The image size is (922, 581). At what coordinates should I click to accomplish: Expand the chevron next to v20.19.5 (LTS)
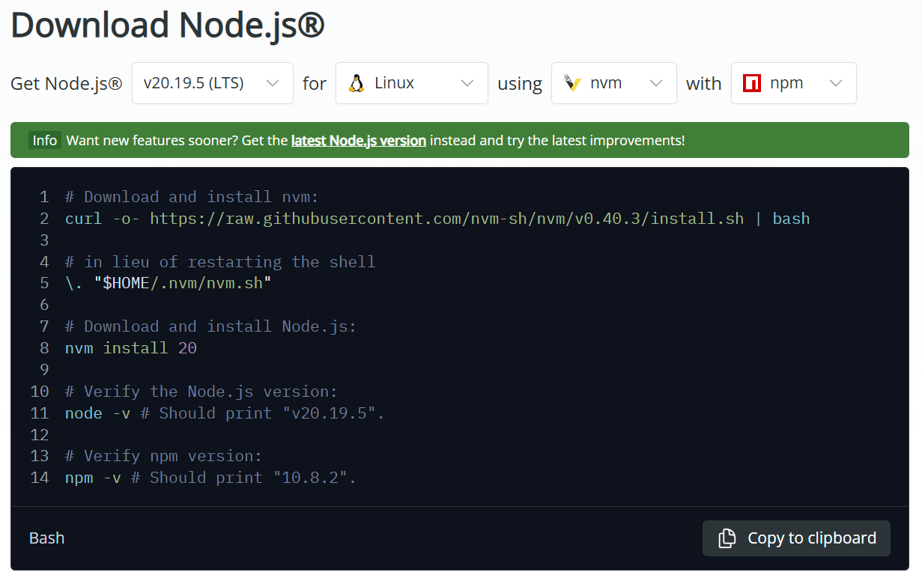(x=273, y=83)
